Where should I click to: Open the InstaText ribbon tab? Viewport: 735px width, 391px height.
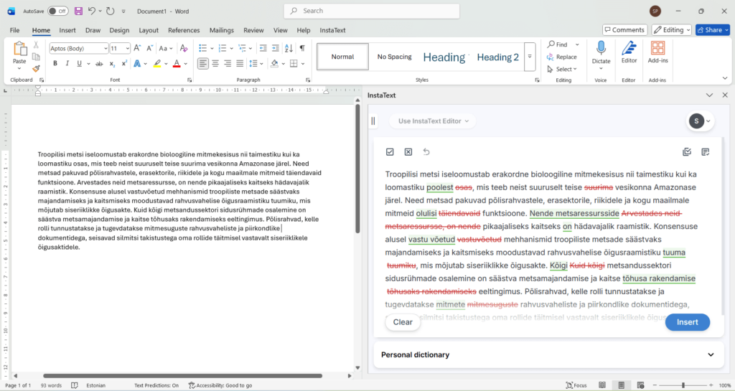(332, 30)
